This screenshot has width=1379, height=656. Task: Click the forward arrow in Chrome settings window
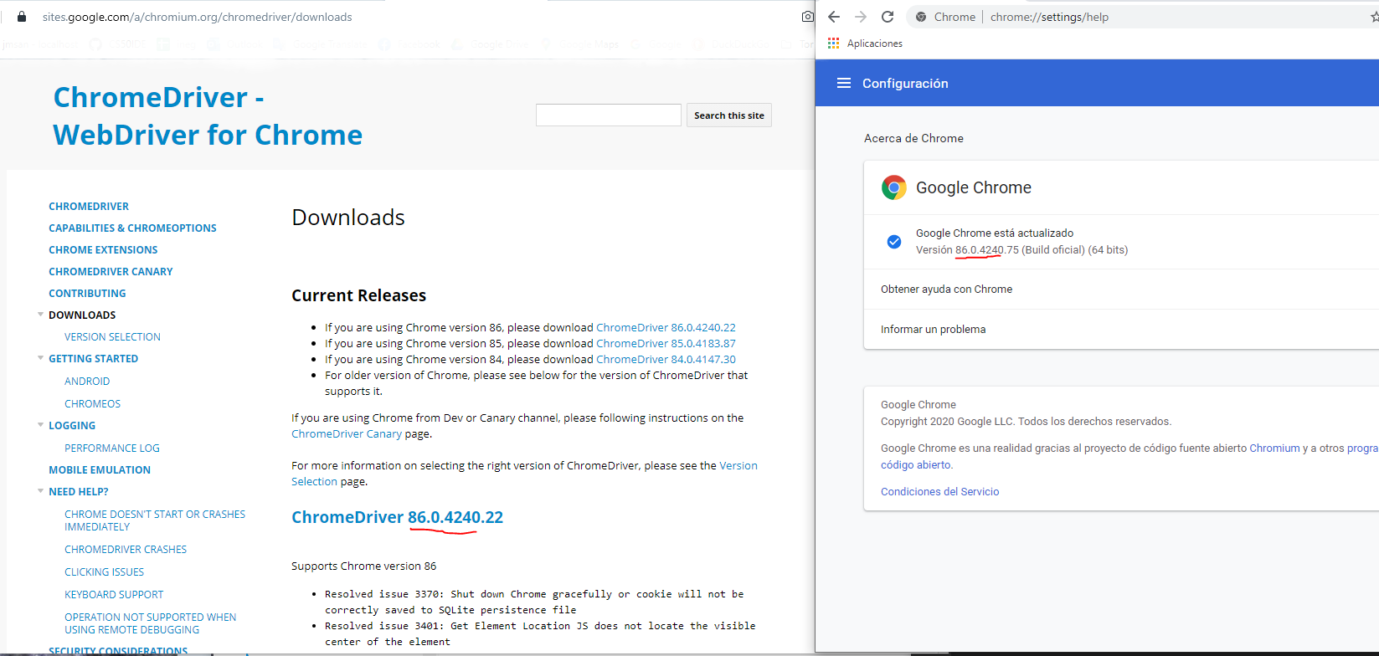coord(861,17)
